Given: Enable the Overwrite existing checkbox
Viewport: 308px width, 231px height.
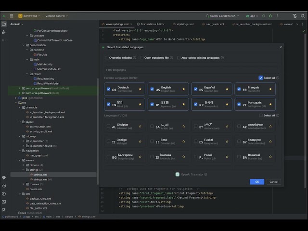Looking at the screenshot, I should [106, 58].
